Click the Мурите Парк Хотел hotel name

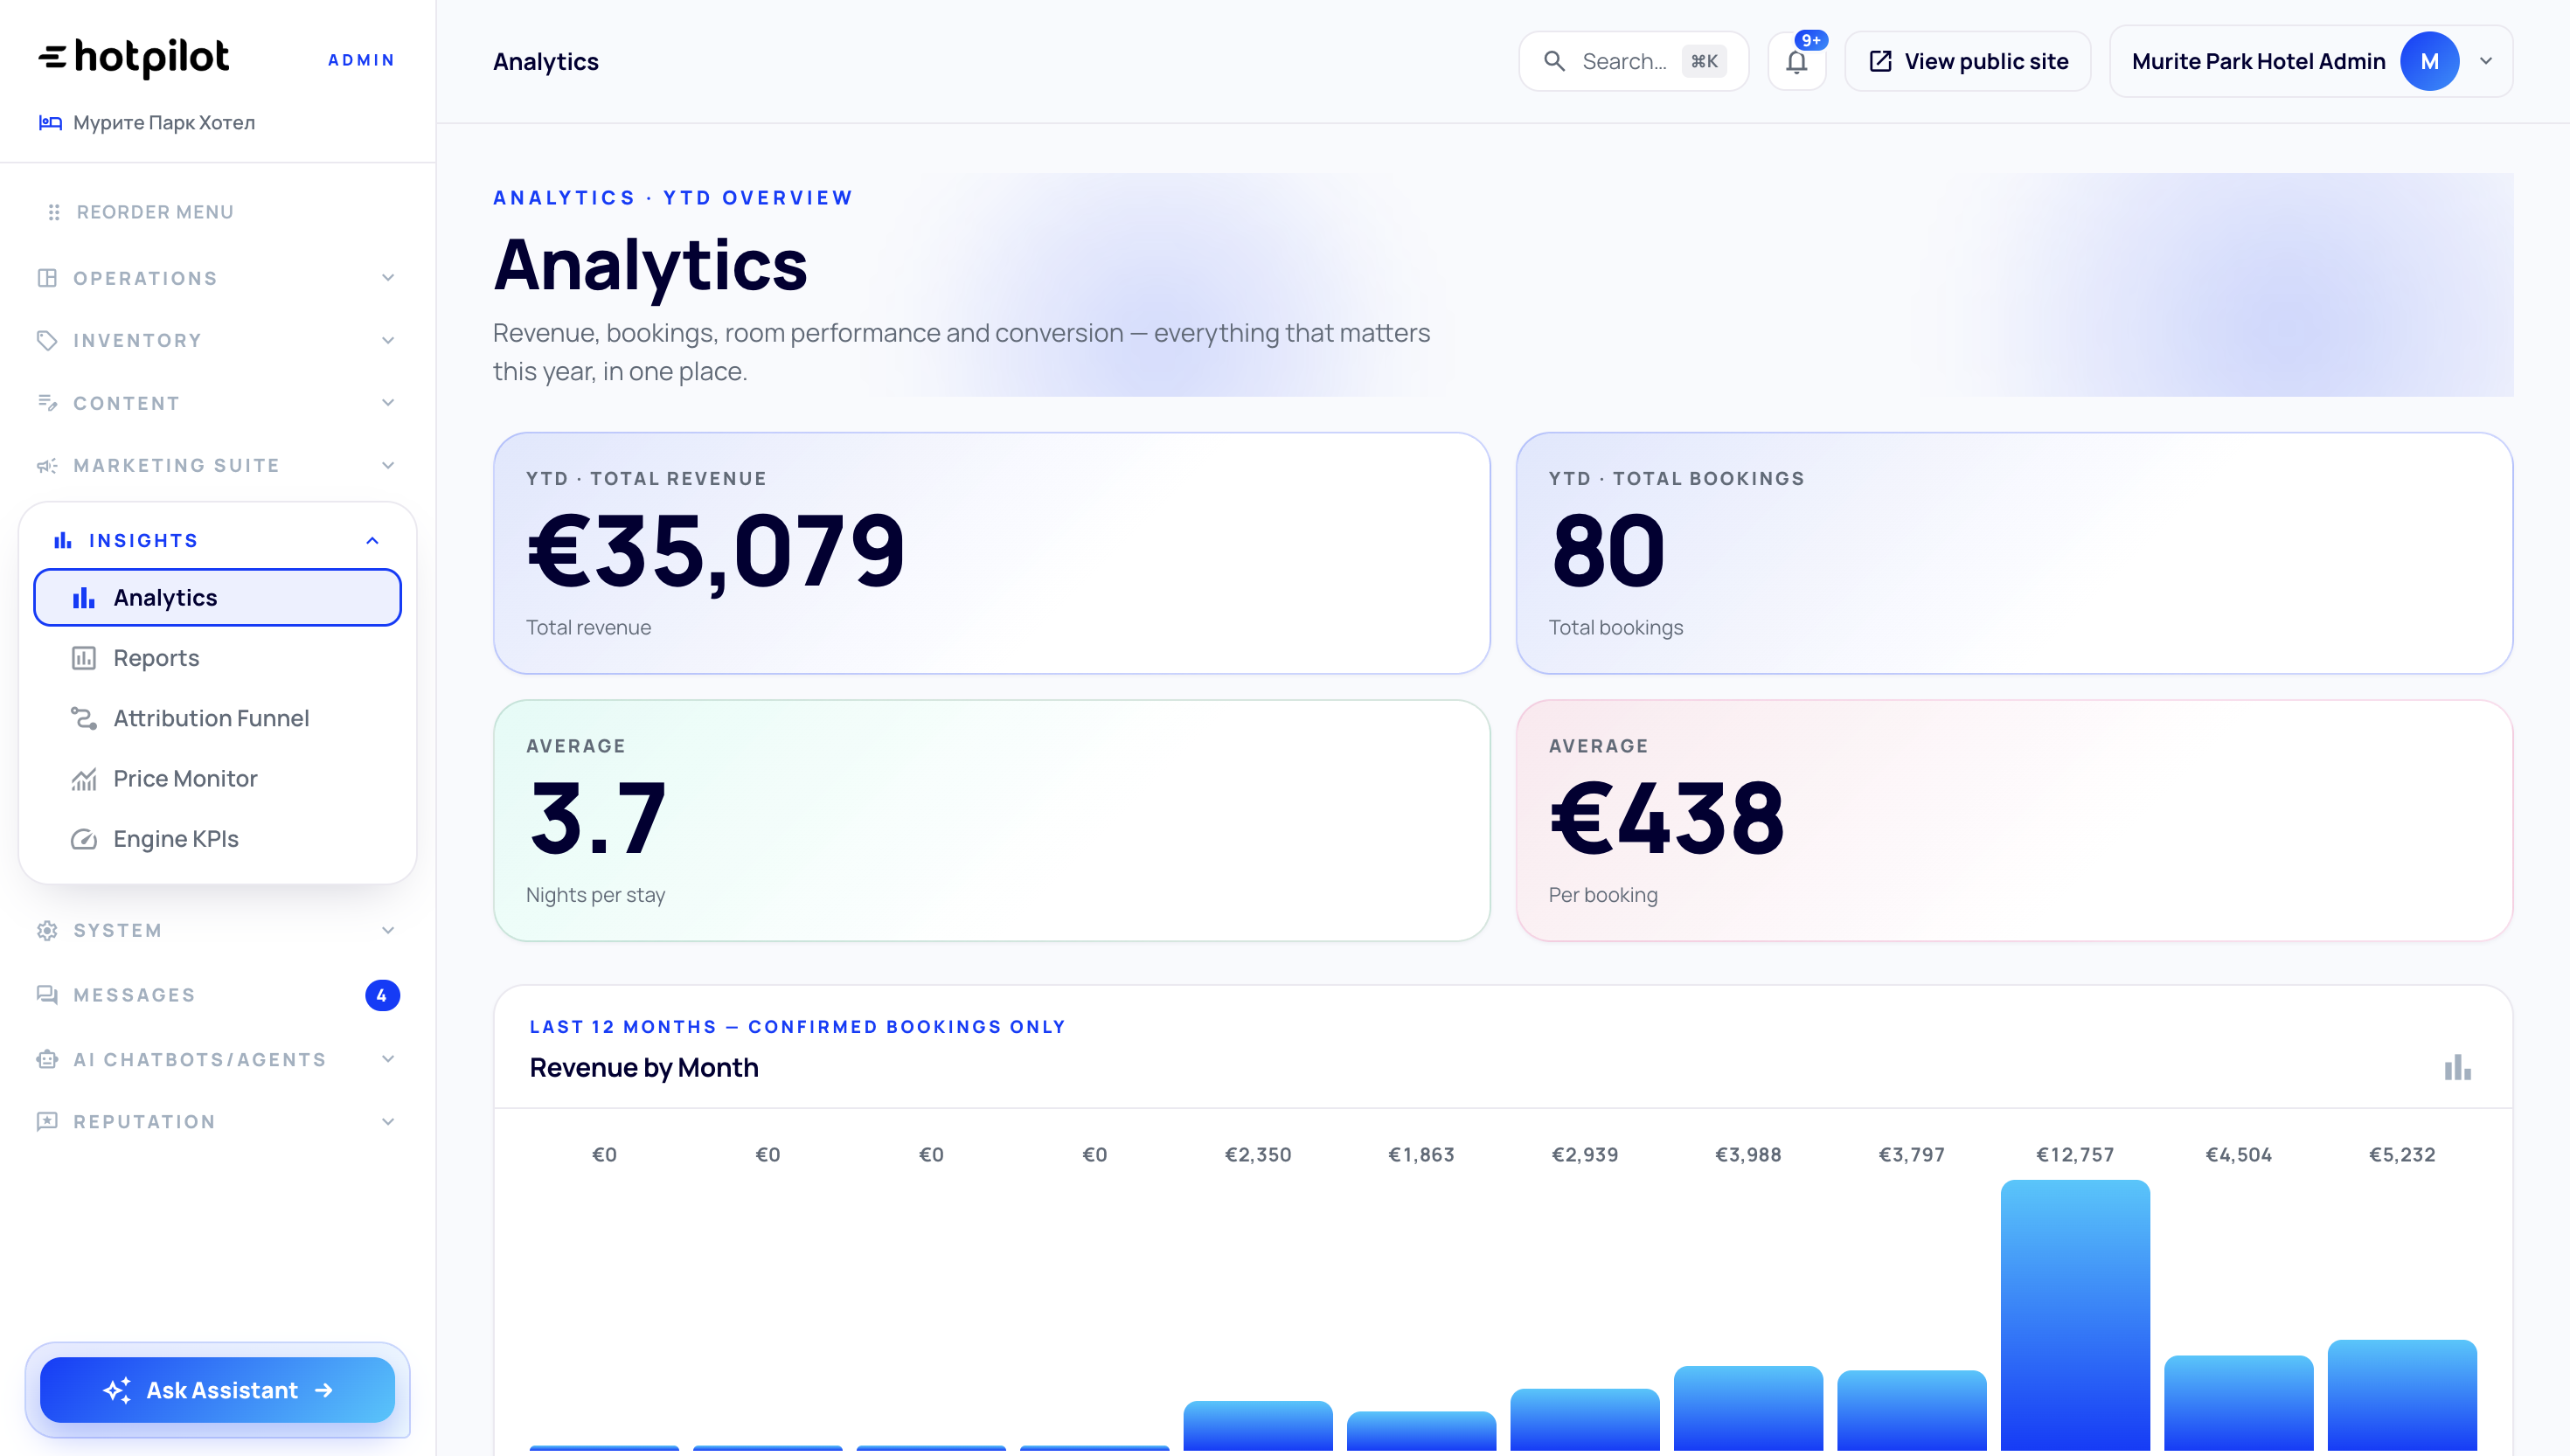coord(164,122)
